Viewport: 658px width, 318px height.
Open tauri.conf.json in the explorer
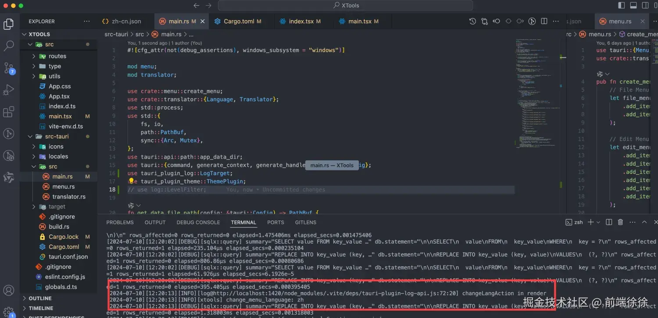(68, 257)
